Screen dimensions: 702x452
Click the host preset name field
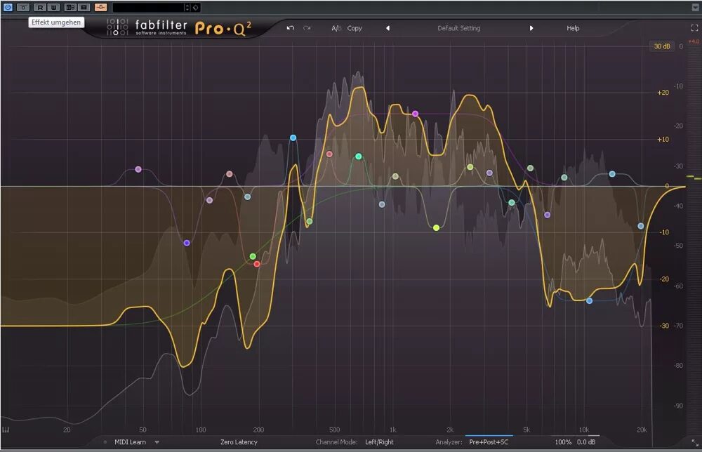(148, 8)
